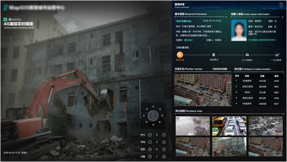Open the yellow bus traffic video thumbnail

click(229, 126)
